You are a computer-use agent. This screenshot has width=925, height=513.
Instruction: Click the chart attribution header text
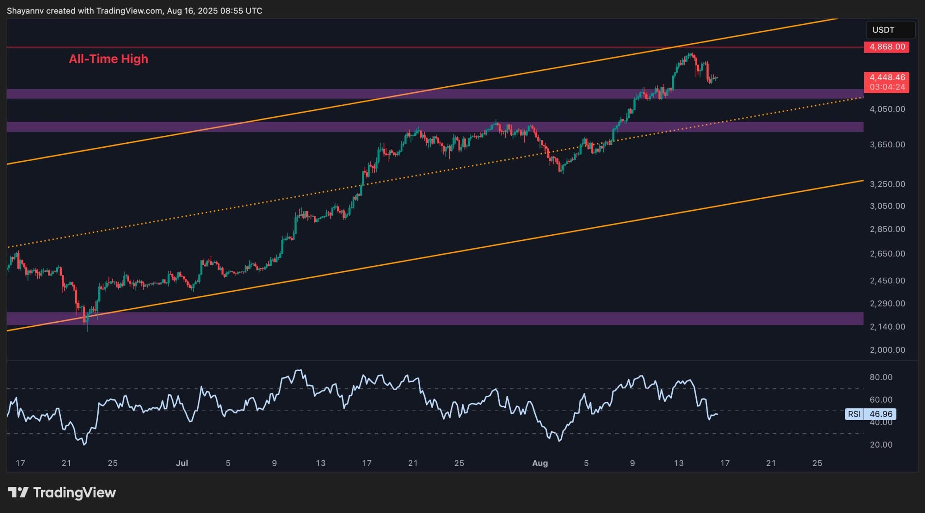[134, 11]
